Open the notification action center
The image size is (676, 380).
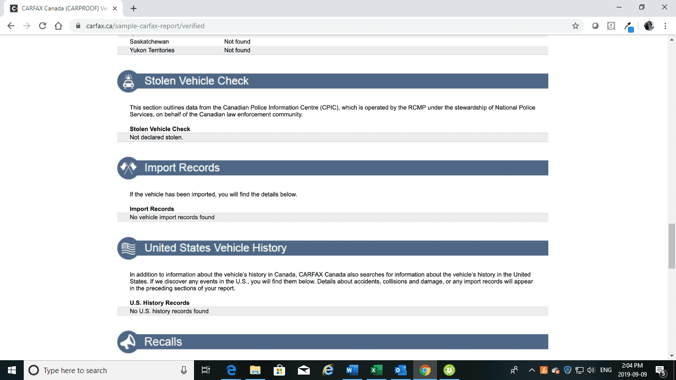pos(660,370)
